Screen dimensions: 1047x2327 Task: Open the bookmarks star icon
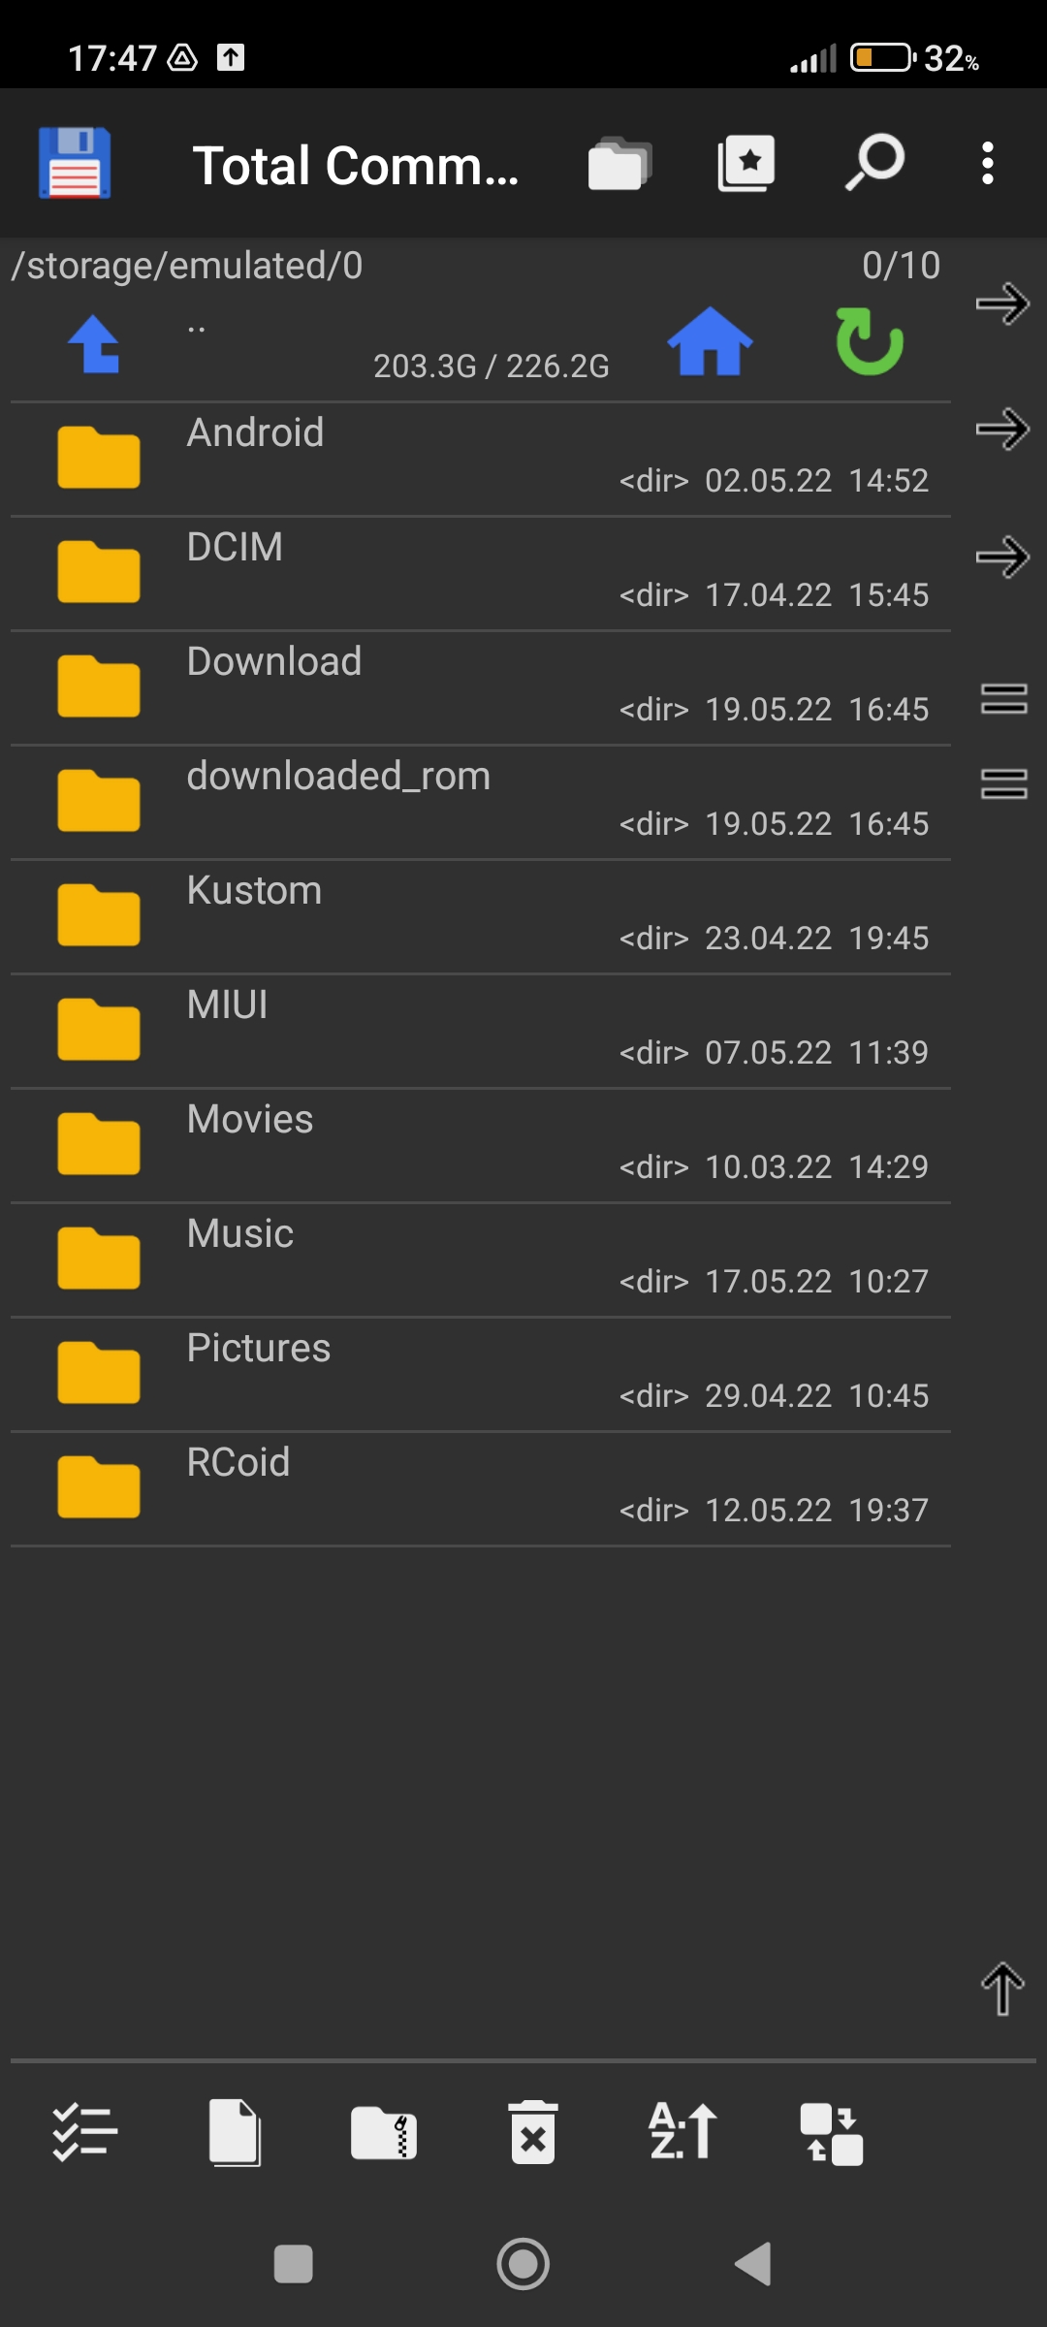pos(746,163)
